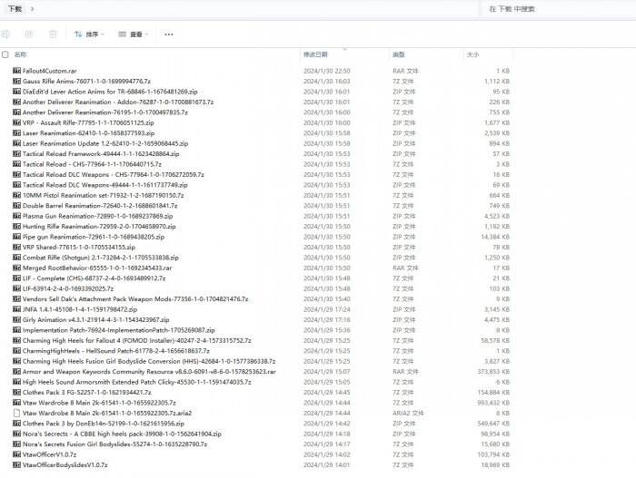This screenshot has width=636, height=478.
Task: Select Nora's Secrets Fusion Girl Bodyslides 7z
Action: pos(114,444)
